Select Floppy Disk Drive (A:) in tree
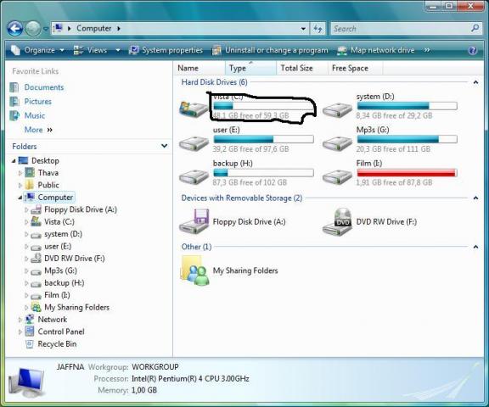 (x=81, y=209)
